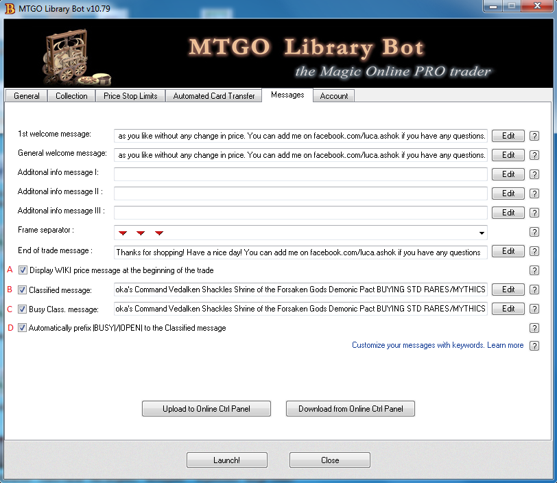Toggle the Busy Class. message checkbox
Viewport: 557px width, 483px height.
pos(23,309)
